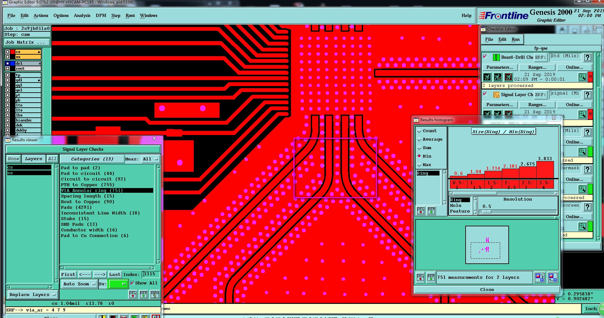Toggle display box of the drl layer
Image resolution: width=604 pixels, height=318 pixels.
pos(8,63)
